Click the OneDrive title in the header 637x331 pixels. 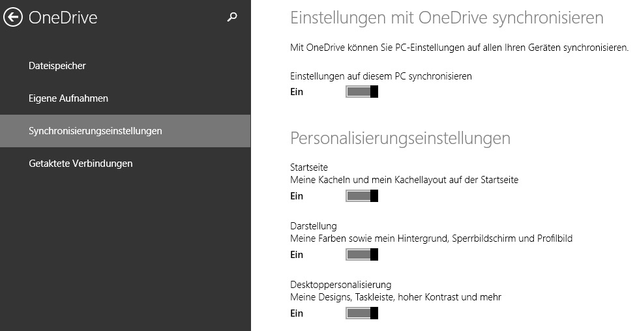63,18
